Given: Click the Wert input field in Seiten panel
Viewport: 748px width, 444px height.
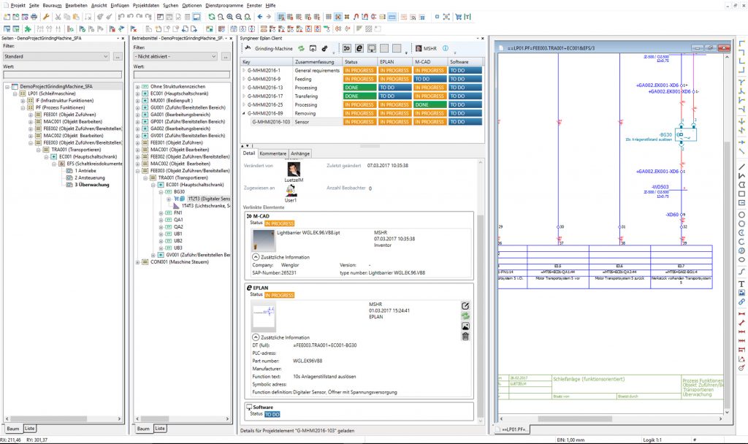Looking at the screenshot, I should tap(62, 74).
